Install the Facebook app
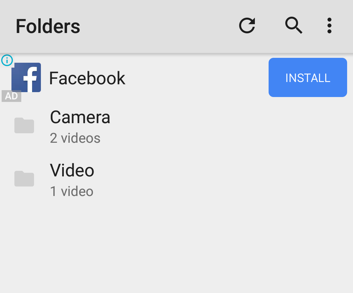The height and width of the screenshot is (293, 353). pyautogui.click(x=308, y=77)
